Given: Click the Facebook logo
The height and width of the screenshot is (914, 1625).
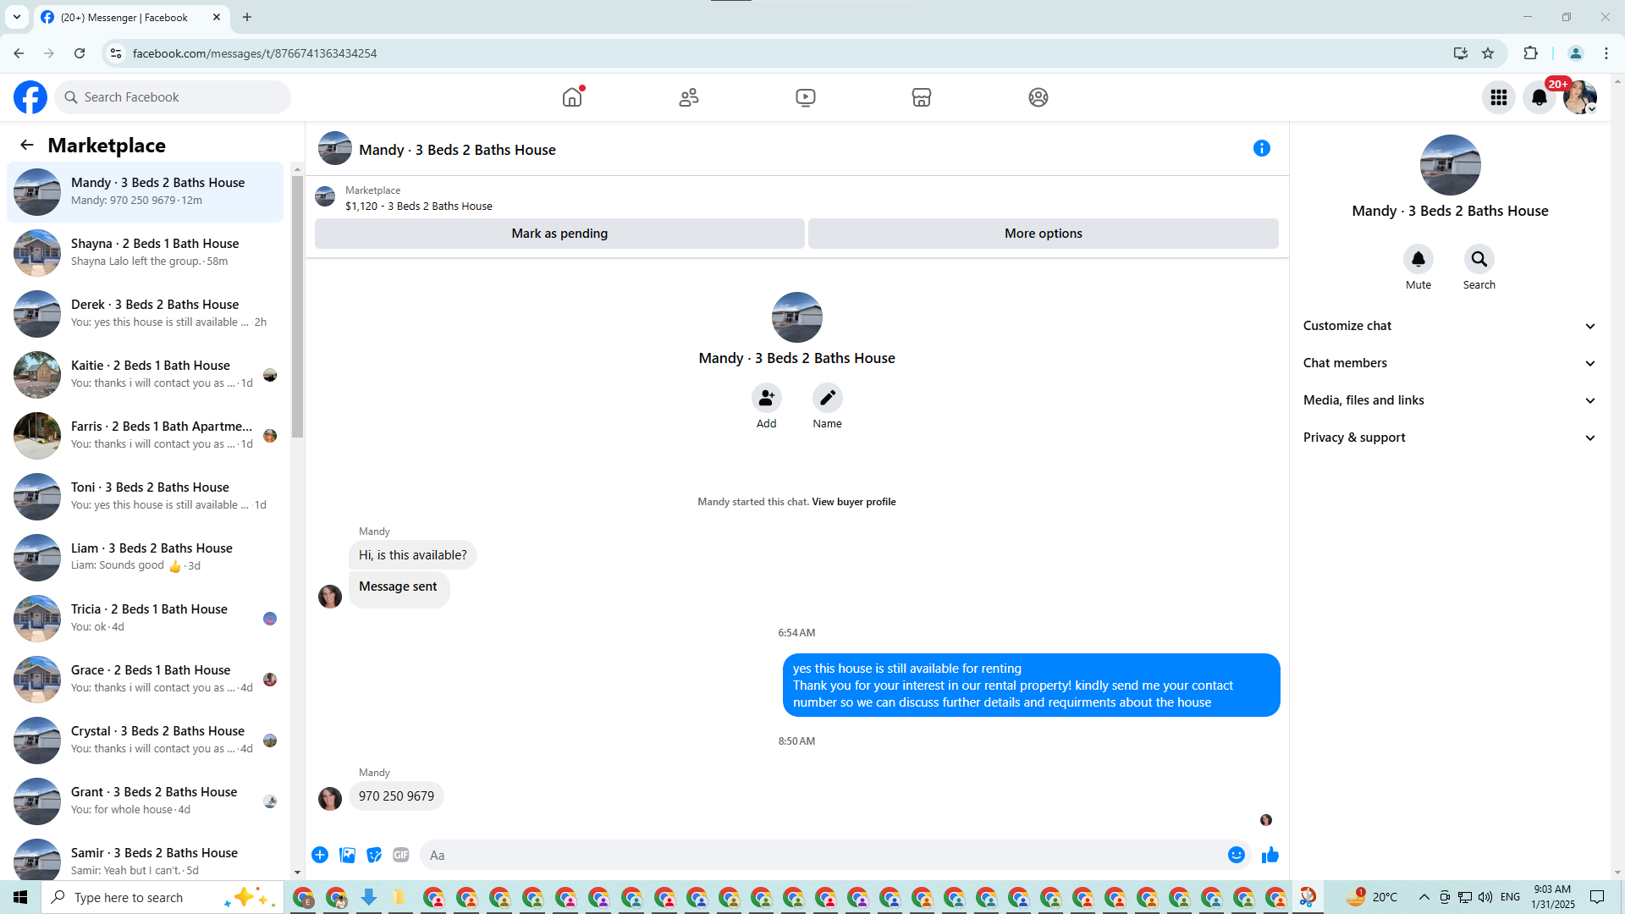Looking at the screenshot, I should point(30,97).
